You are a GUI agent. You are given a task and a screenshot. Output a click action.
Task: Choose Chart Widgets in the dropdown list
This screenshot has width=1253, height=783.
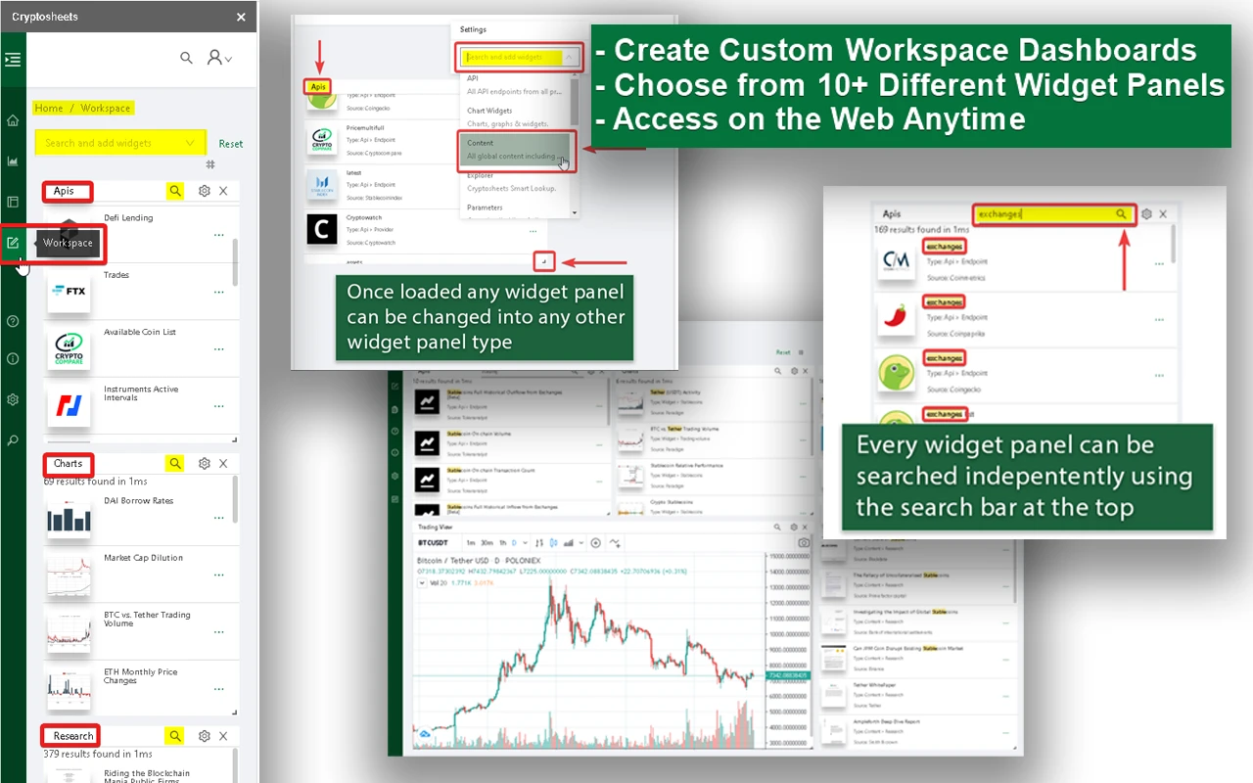(513, 117)
